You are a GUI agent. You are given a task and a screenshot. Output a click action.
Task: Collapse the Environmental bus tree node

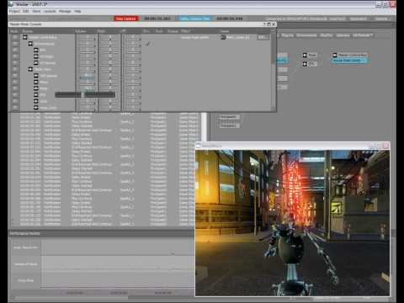tap(30, 44)
